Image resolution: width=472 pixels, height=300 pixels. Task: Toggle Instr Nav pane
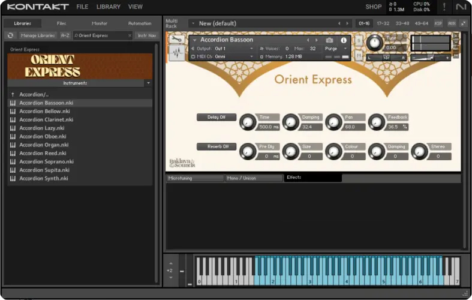[147, 35]
